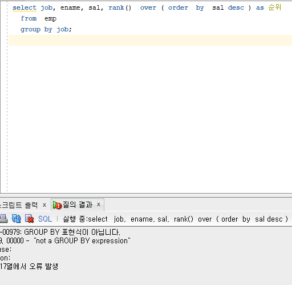Click the 'GROUP BY 표현식이 아닙니다' error message

click(x=72, y=232)
